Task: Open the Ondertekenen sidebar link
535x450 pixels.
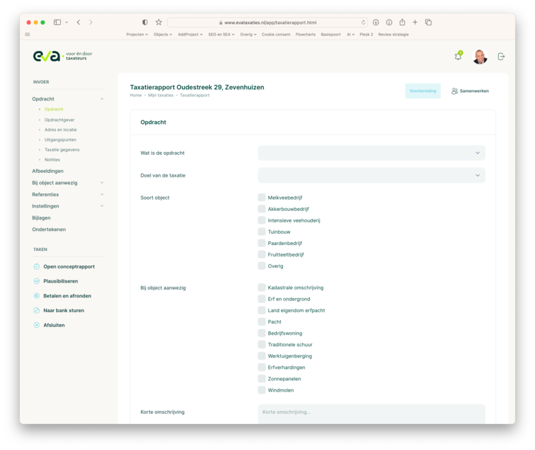Action: (49, 229)
